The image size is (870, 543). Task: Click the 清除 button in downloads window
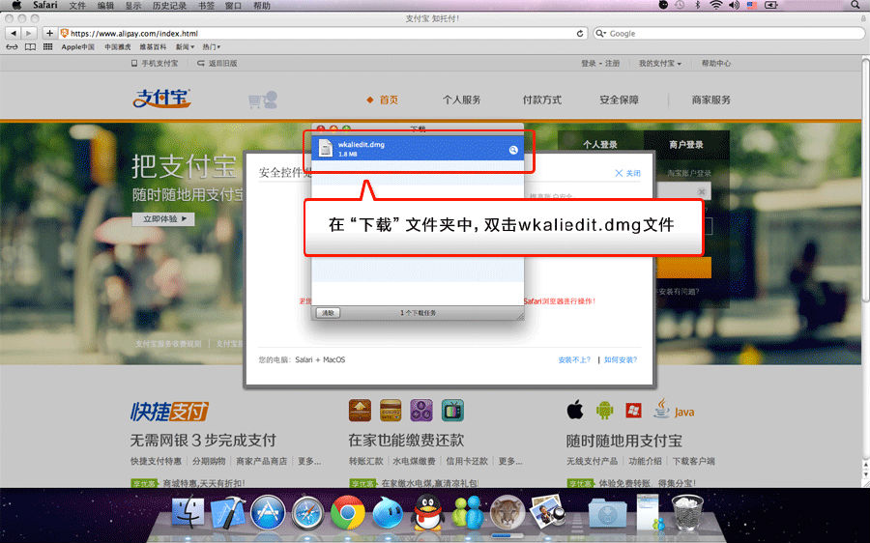[328, 313]
